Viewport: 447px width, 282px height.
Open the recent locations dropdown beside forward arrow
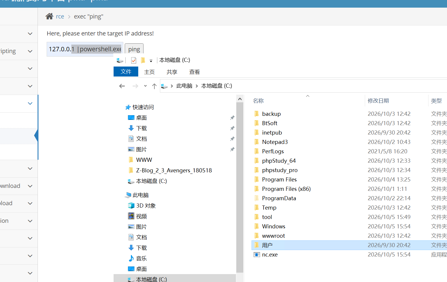pyautogui.click(x=145, y=86)
